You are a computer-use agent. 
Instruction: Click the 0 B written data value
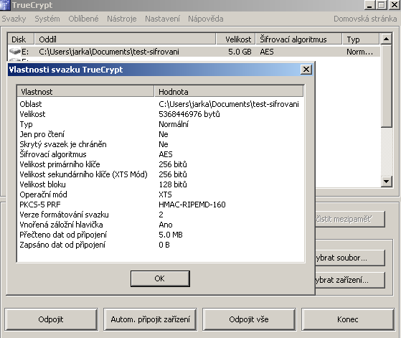(164, 245)
